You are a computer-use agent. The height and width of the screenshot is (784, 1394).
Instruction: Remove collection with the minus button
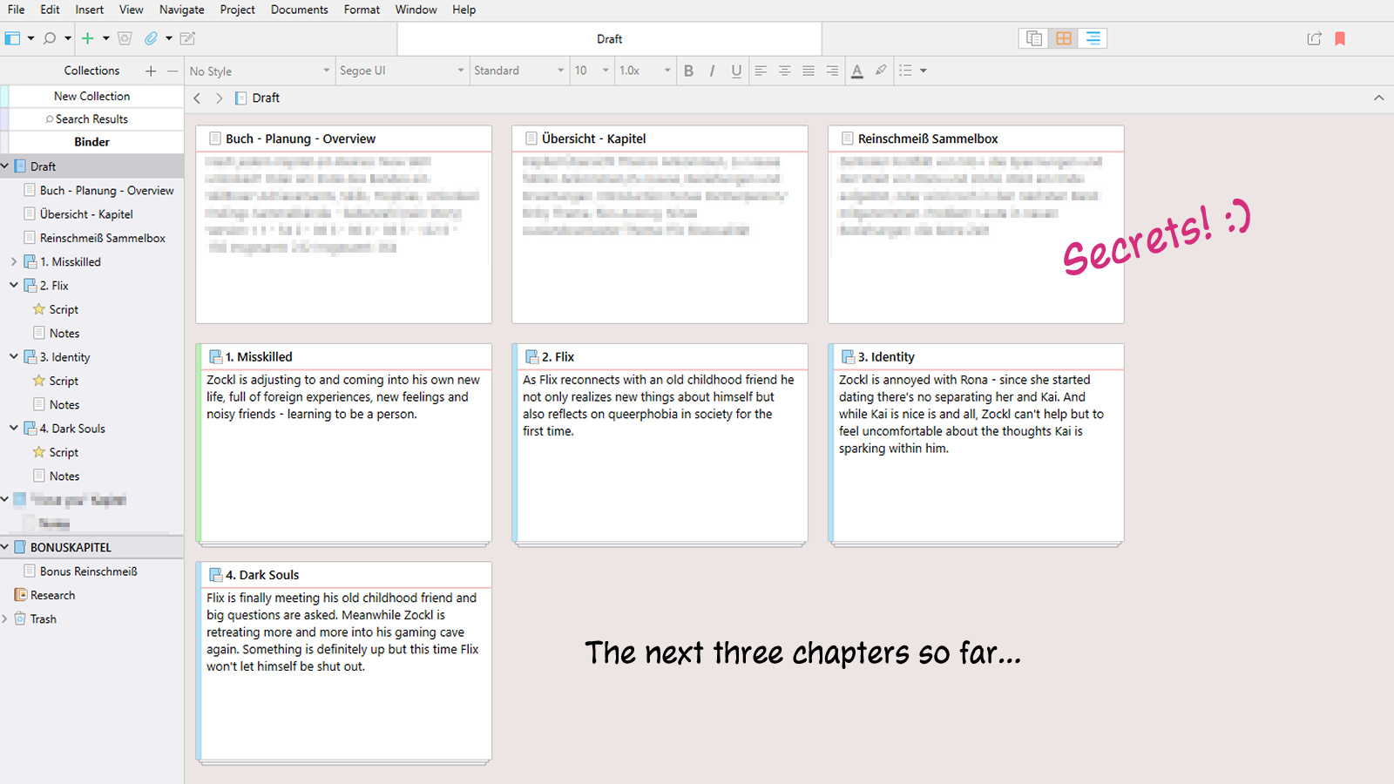coord(173,71)
